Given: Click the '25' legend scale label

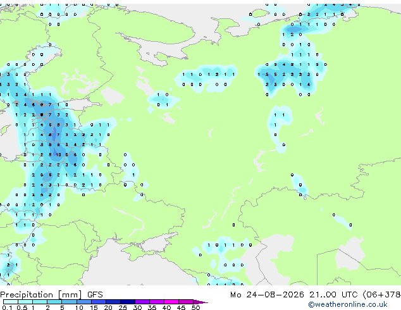Looking at the screenshot, I should 123,307.
